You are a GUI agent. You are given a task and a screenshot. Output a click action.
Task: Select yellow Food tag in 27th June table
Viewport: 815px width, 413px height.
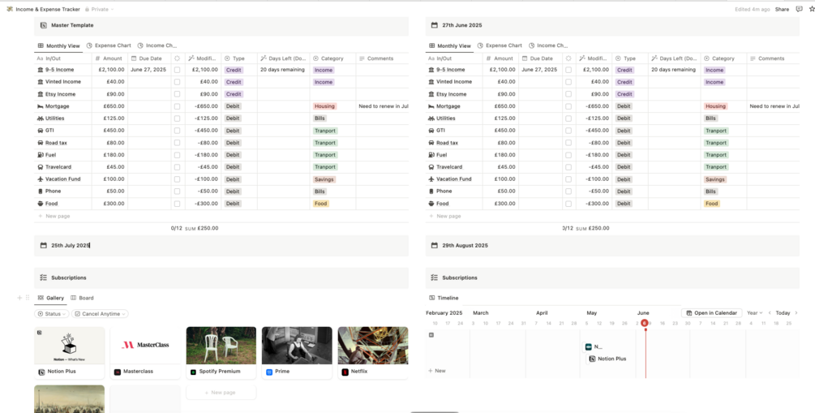point(711,204)
